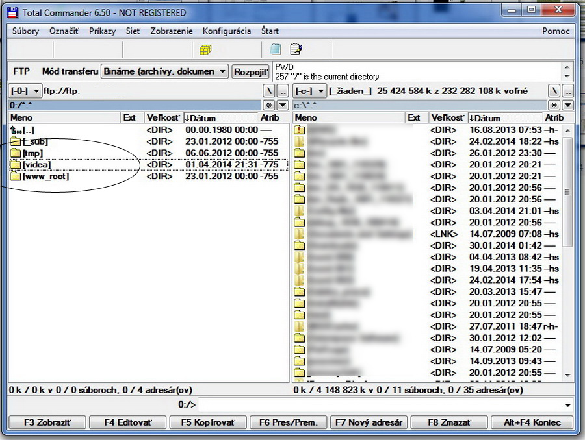Image resolution: width=585 pixels, height=440 pixels.
Task: Show directory history arrow for FTP panel
Action: pos(283,105)
